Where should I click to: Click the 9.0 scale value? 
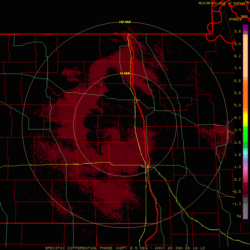pyautogui.click(x=237, y=44)
